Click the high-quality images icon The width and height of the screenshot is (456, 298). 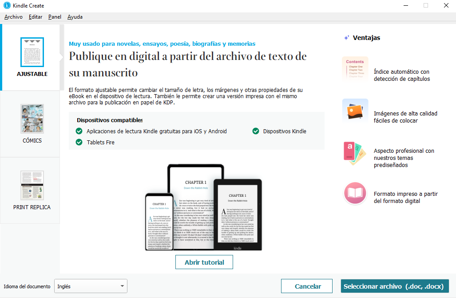click(355, 111)
